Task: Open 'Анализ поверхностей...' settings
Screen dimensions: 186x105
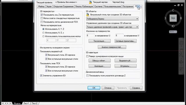Action: (x=112, y=47)
